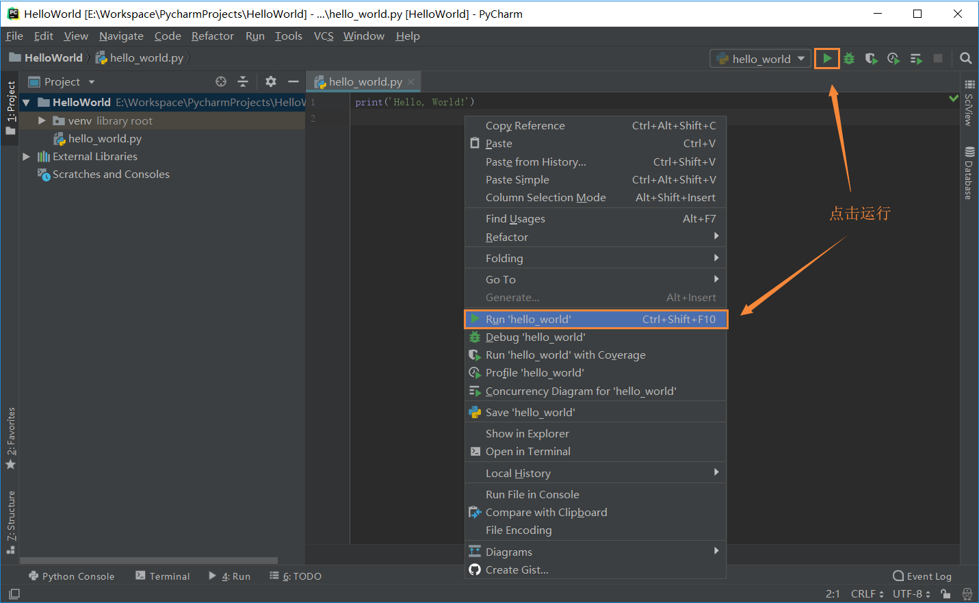Choose Profile 'hello_world'

click(x=595, y=372)
